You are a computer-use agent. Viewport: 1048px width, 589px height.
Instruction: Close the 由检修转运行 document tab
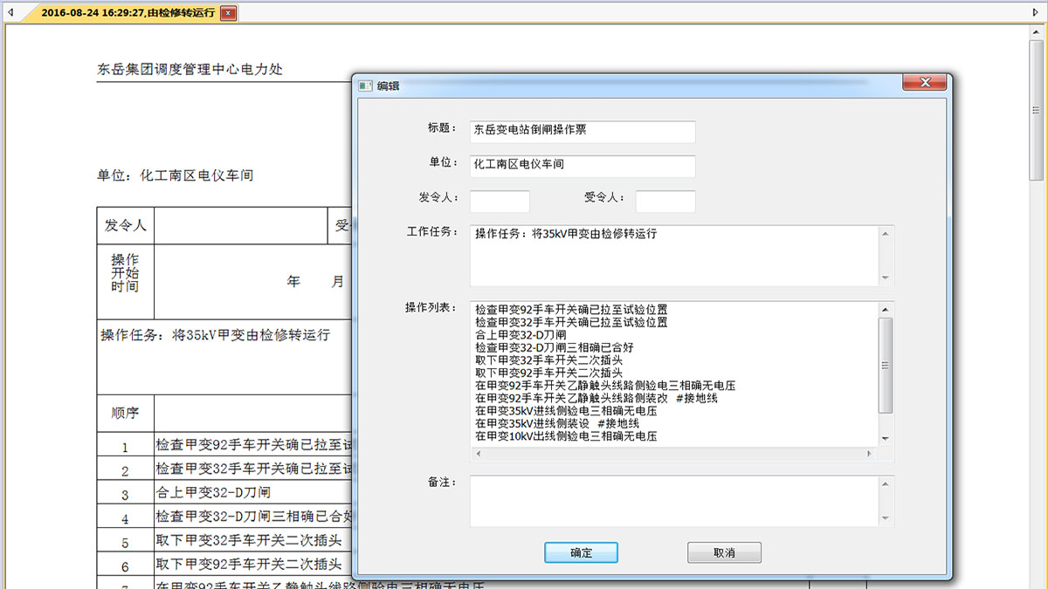(228, 13)
